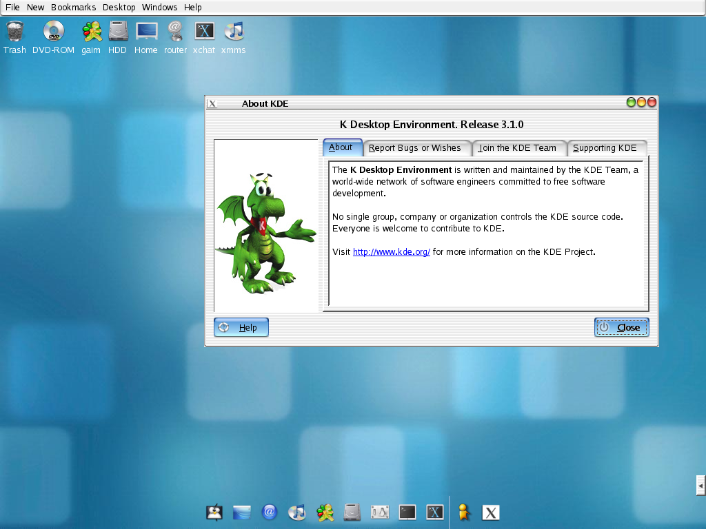706x529 pixels.
Task: Click the yellow figure icon in the dock
Action: click(464, 512)
